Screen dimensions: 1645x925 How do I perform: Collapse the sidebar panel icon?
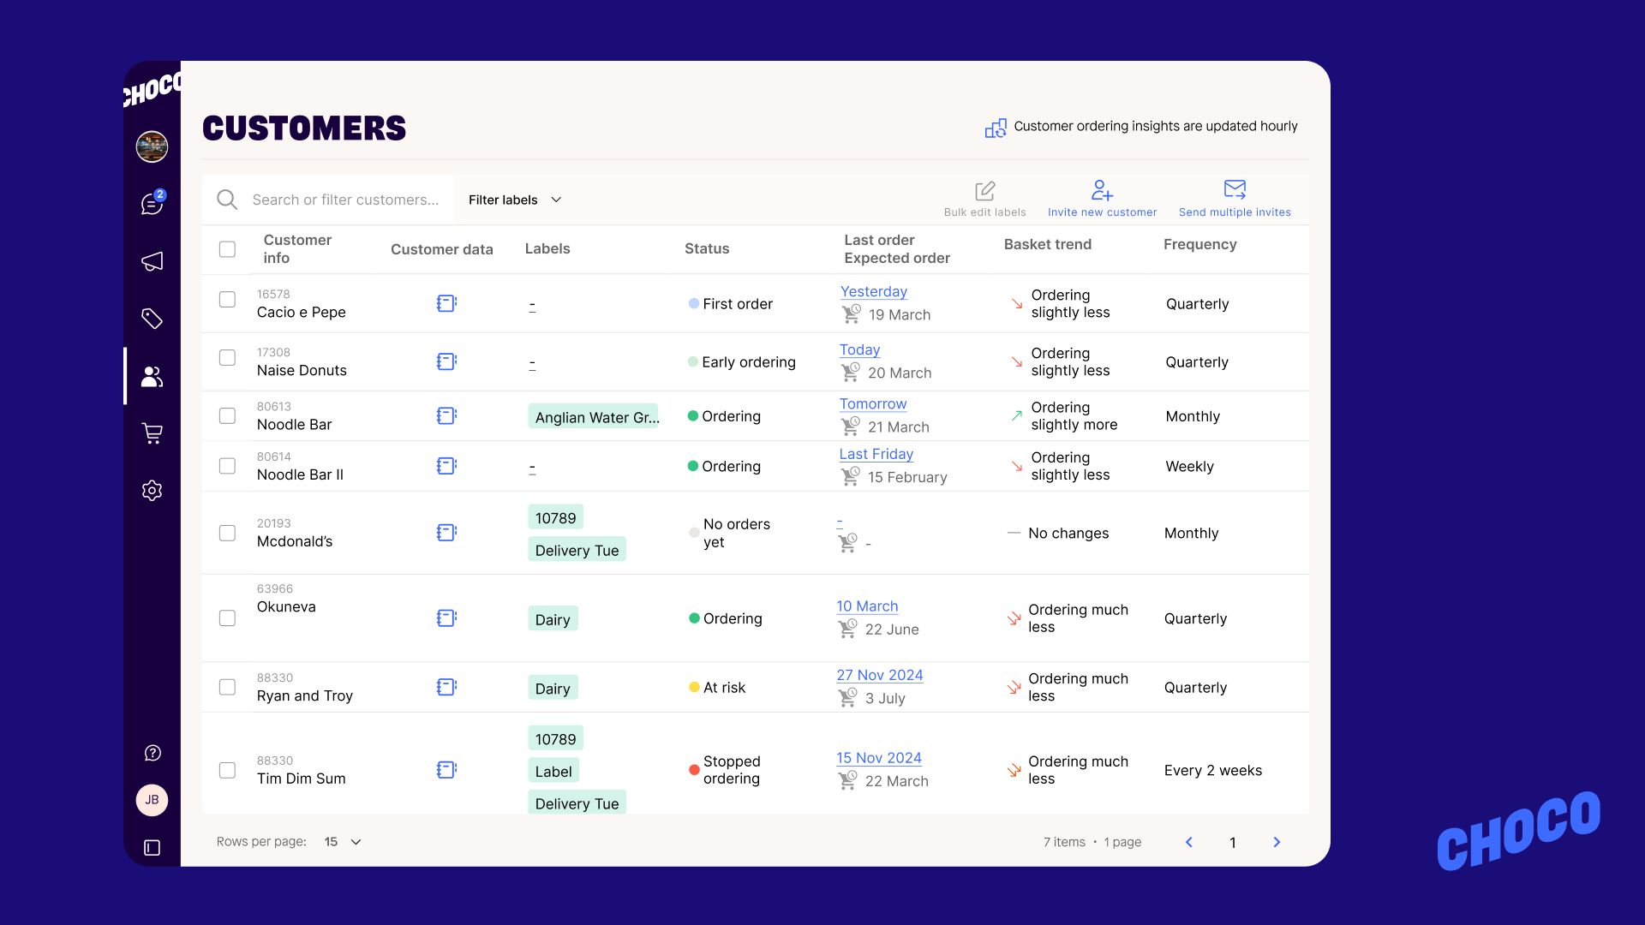(152, 848)
